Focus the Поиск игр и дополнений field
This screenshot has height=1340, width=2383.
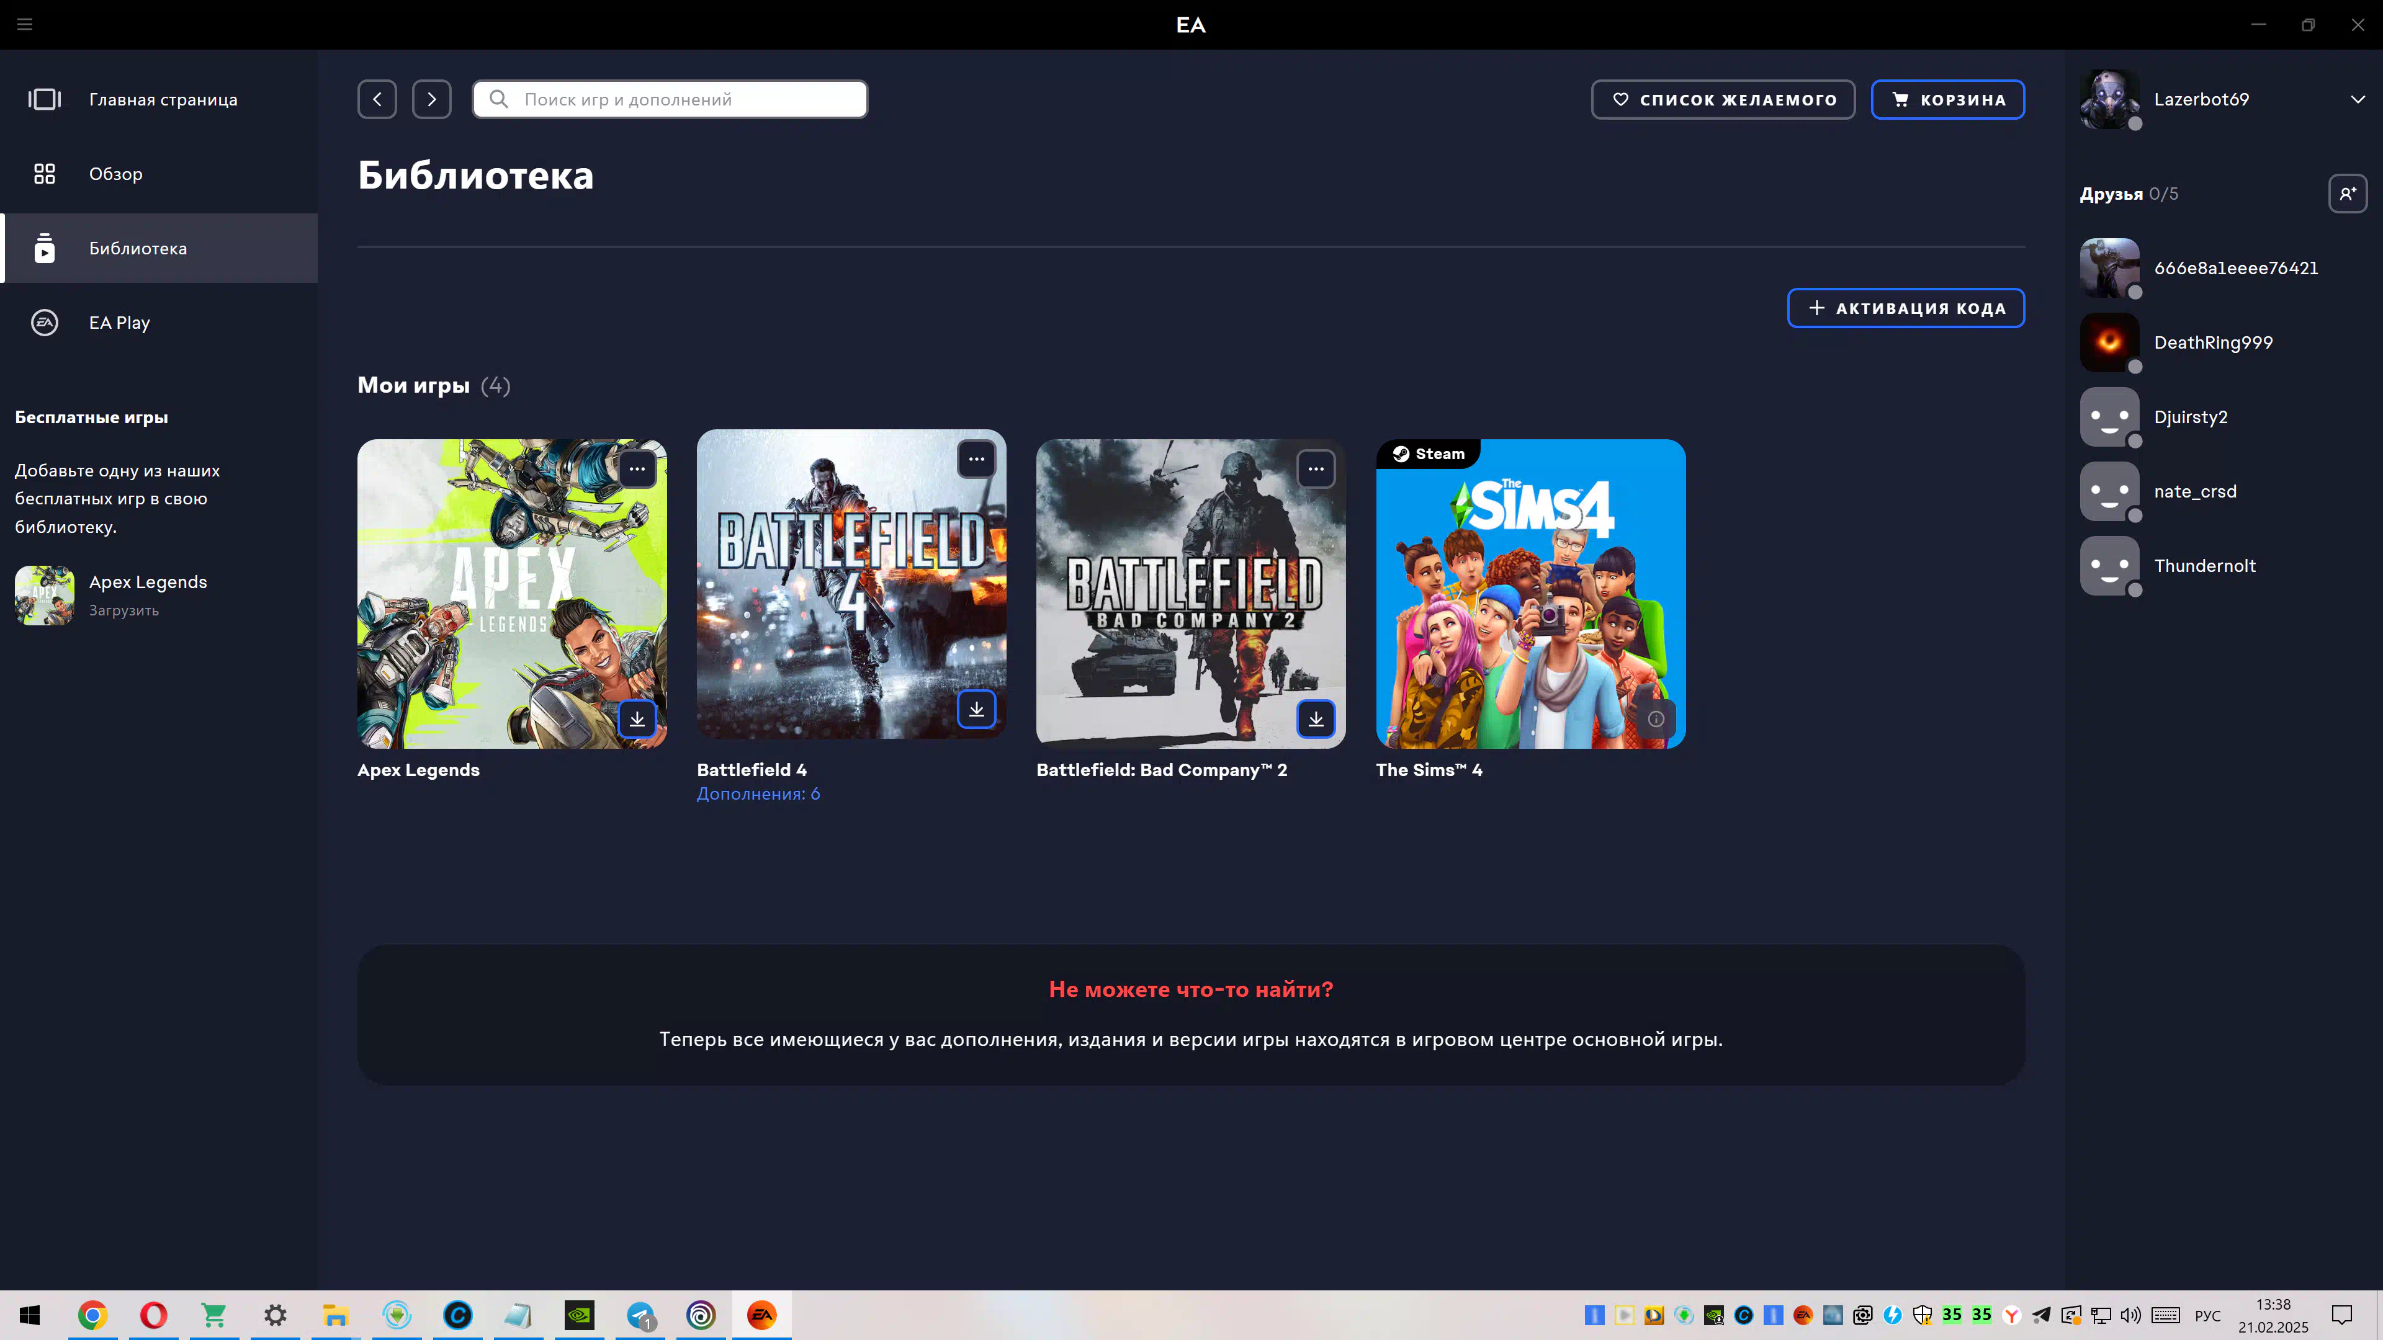click(670, 99)
